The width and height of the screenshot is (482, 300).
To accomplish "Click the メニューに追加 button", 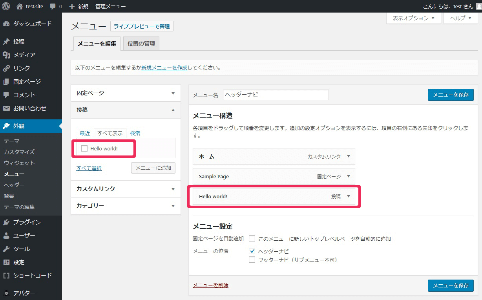I will pos(153,168).
